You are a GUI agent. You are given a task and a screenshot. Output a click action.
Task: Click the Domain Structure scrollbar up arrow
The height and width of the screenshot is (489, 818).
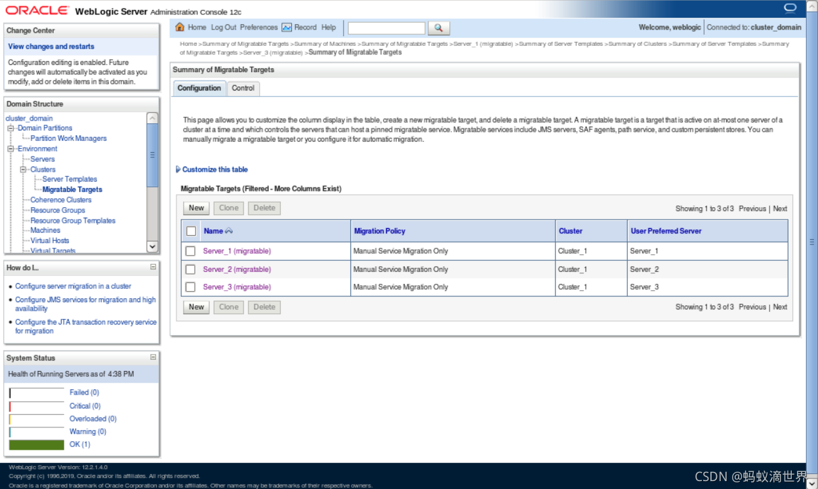click(x=152, y=118)
